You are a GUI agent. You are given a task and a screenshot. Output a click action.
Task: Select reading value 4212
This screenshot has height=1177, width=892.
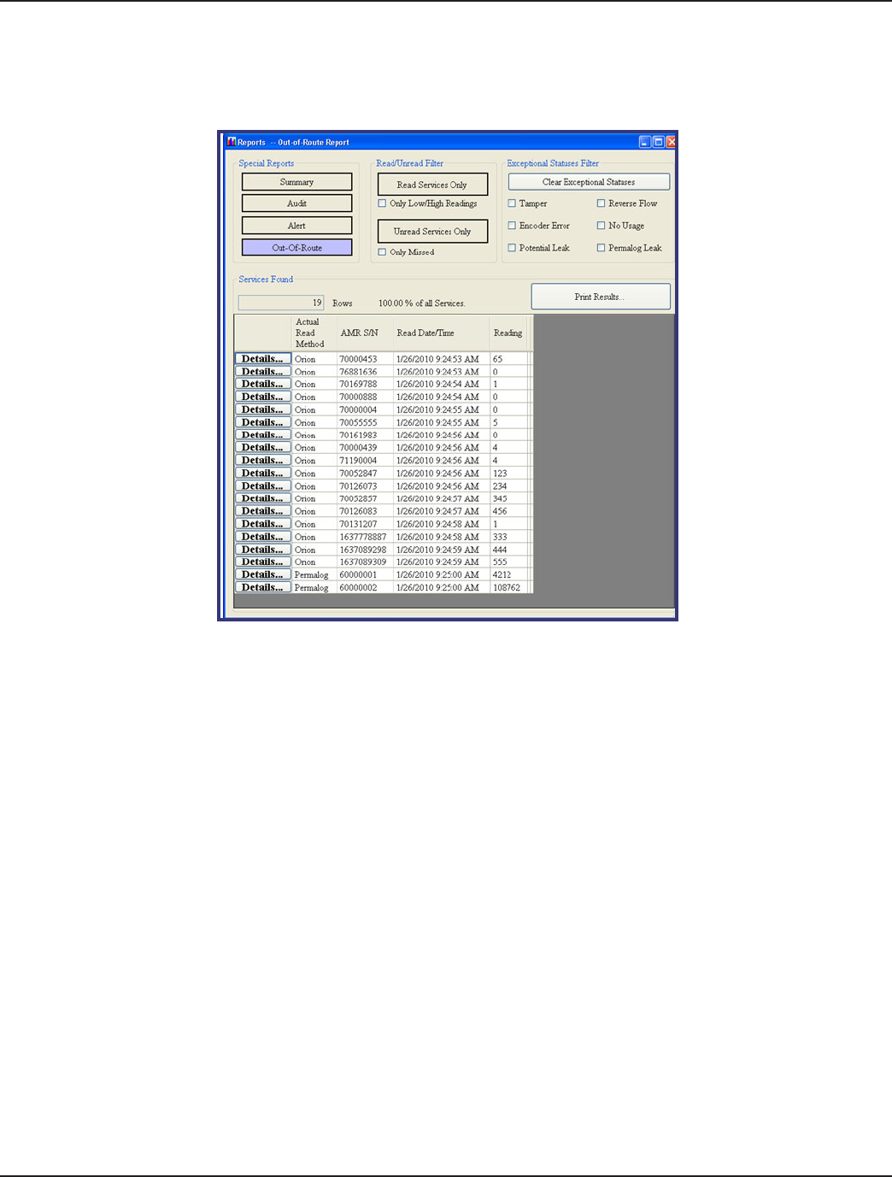point(509,574)
